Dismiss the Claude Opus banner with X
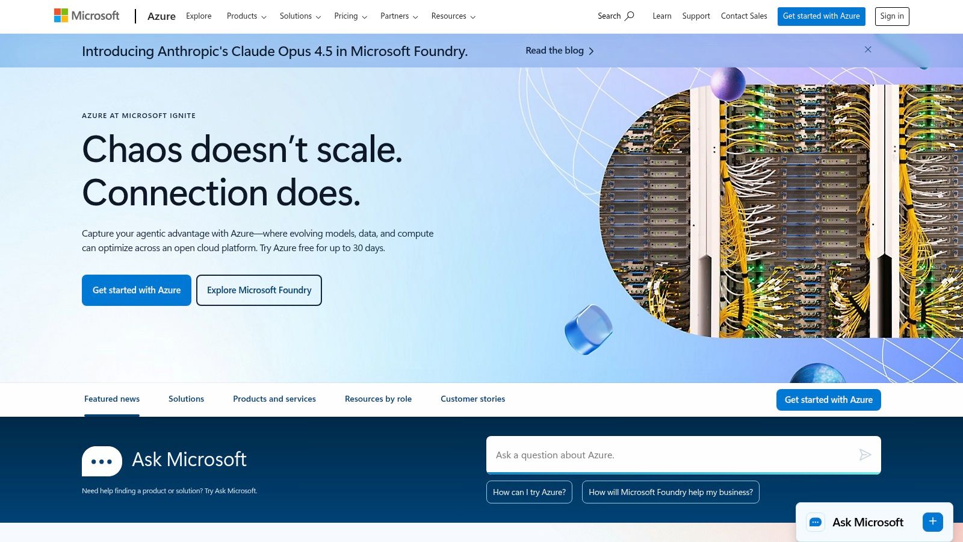 tap(868, 50)
